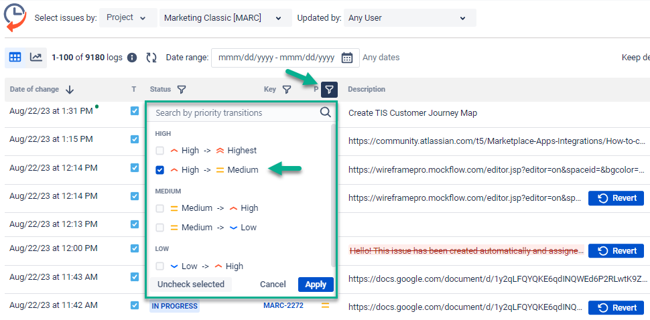Viewport: 650px width, 320px height.
Task: Toggle the Priority column filter icon
Action: point(329,90)
